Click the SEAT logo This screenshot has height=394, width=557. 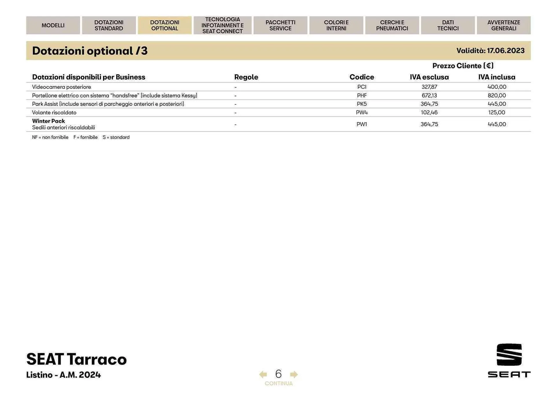point(509,360)
